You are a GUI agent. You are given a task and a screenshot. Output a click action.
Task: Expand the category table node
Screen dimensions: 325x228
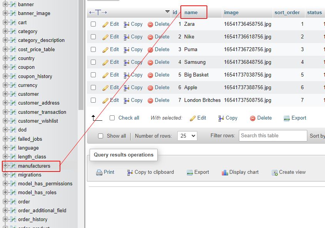[5, 31]
